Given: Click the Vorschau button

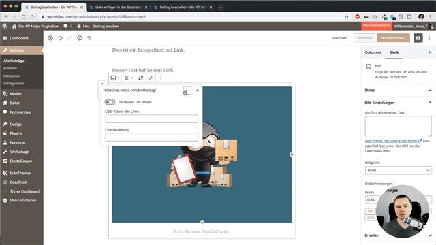Looking at the screenshot, I should click(x=364, y=38).
